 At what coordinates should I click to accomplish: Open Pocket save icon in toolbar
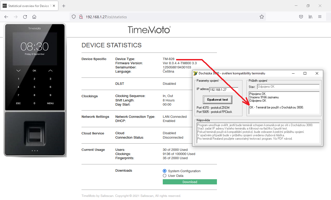(301, 17)
